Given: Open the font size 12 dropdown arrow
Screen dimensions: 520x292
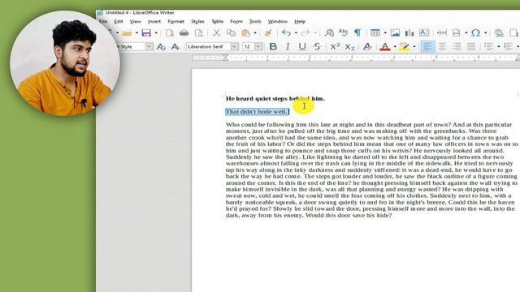Looking at the screenshot, I should pos(258,47).
